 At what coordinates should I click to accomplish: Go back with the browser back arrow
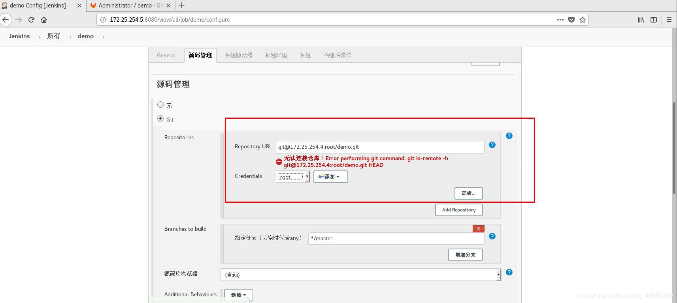[x=5, y=20]
